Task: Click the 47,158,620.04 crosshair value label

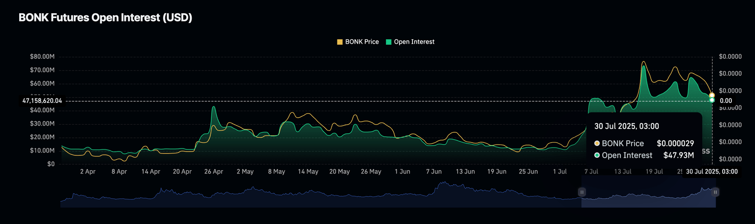Action: (42, 100)
